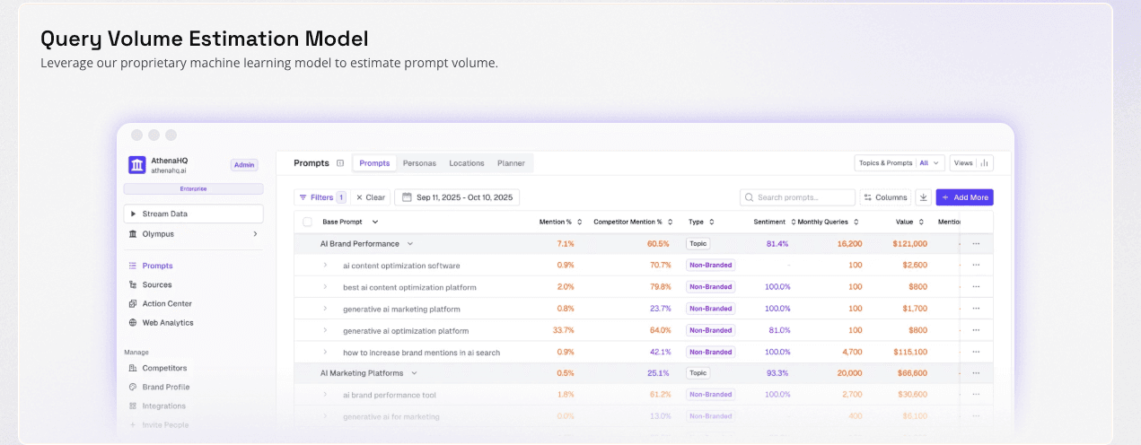
Task: Click the Competitors icon in sidebar
Action: tap(133, 368)
